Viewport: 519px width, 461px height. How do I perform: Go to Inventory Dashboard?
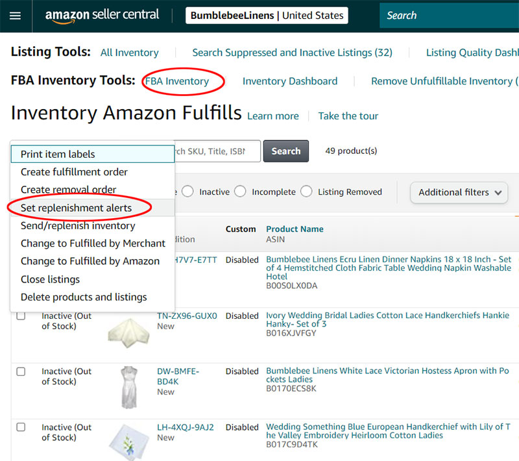[x=290, y=81]
